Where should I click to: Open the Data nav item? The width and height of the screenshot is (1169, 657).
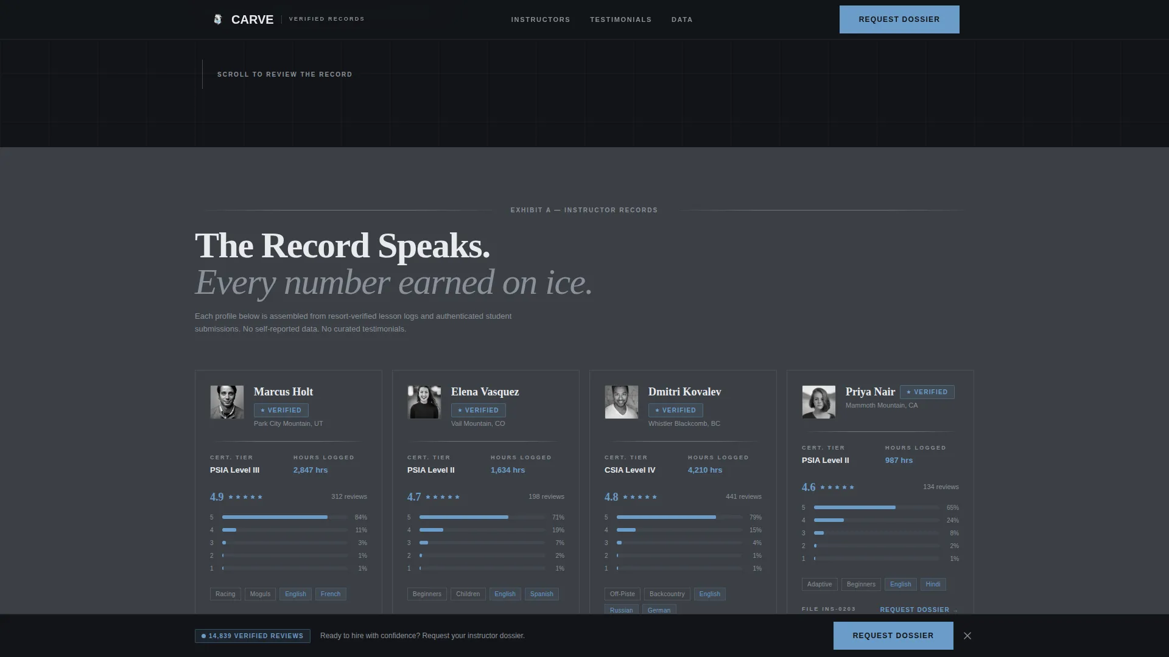pyautogui.click(x=682, y=19)
